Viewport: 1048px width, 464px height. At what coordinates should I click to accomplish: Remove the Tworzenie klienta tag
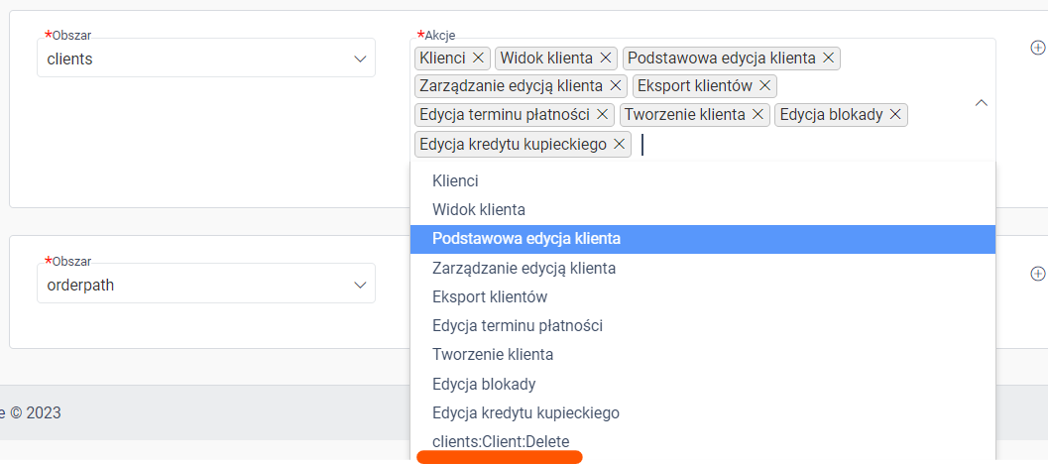[x=757, y=115]
